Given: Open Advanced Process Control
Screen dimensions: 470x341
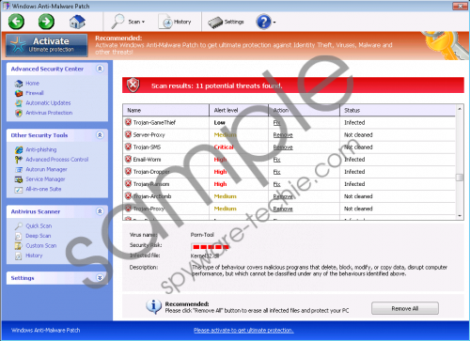Looking at the screenshot, I should point(57,160).
